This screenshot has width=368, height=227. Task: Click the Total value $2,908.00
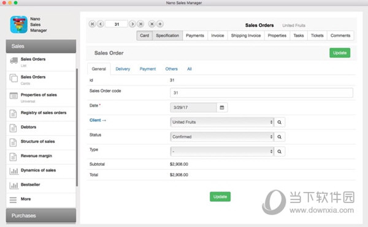179,175
